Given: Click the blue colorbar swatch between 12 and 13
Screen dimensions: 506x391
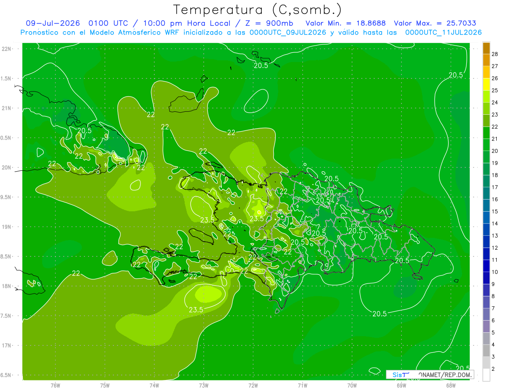Looking at the screenshot, I should coord(486,242).
